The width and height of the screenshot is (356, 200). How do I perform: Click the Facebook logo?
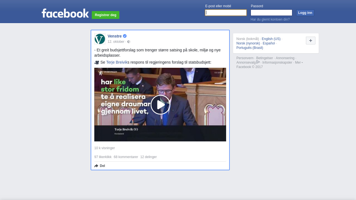pos(65,13)
